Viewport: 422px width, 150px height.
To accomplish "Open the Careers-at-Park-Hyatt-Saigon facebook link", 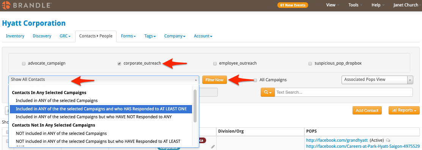I will point(363,146).
